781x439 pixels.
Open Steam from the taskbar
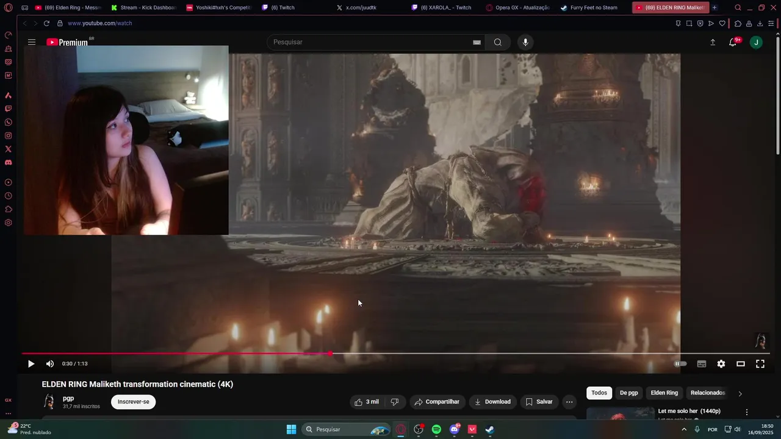click(489, 429)
